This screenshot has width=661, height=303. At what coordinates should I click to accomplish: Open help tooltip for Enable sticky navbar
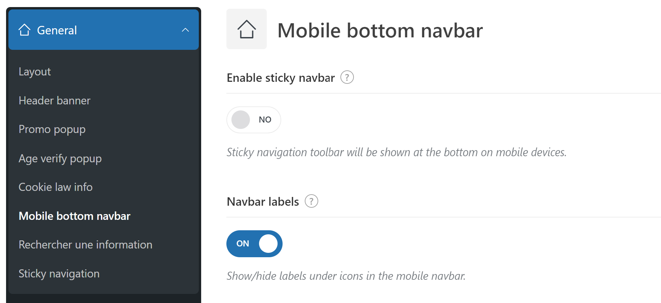click(347, 77)
